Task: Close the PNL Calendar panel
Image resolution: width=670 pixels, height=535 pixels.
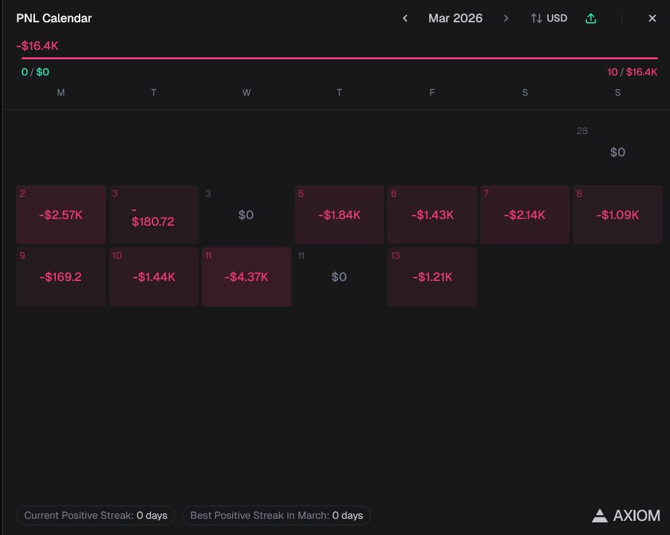Action: coord(652,18)
